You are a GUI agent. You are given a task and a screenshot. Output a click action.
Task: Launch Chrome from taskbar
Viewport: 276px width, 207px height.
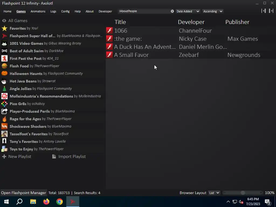point(60,202)
